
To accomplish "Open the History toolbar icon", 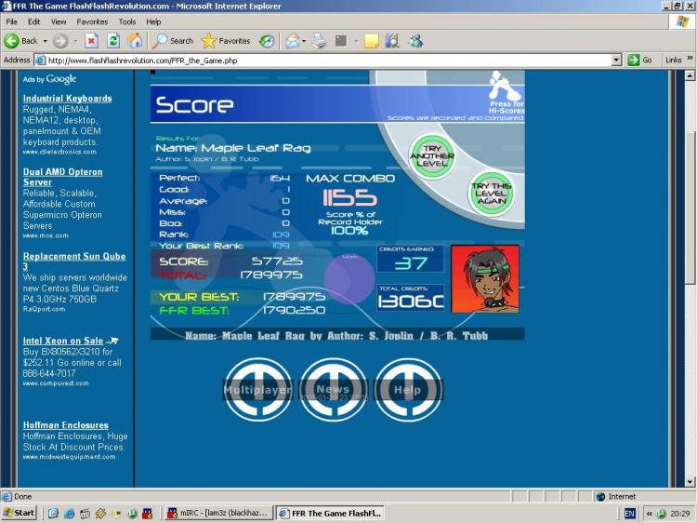I will [x=267, y=41].
